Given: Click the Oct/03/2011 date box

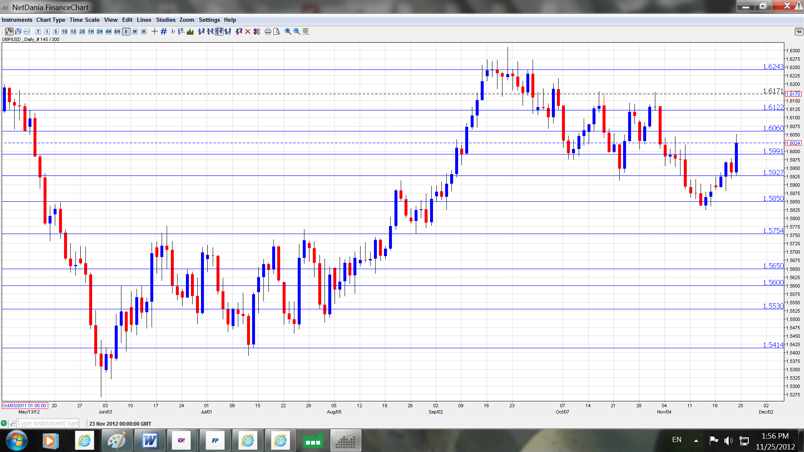Looking at the screenshot, I should pos(25,406).
